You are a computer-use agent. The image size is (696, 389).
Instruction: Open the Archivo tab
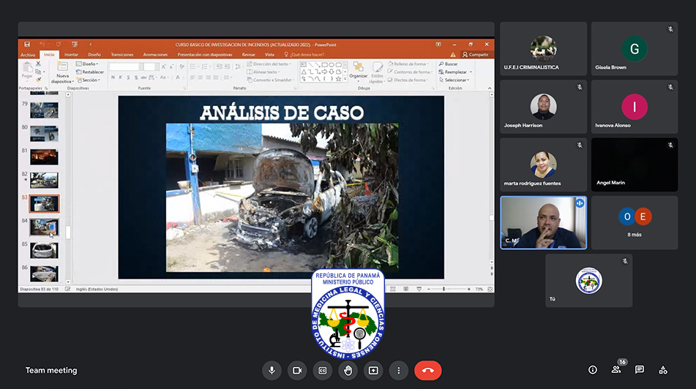point(28,55)
